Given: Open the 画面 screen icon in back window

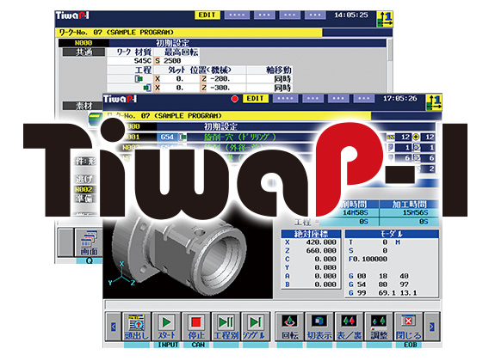Looking at the screenshot, I should pos(89,242).
